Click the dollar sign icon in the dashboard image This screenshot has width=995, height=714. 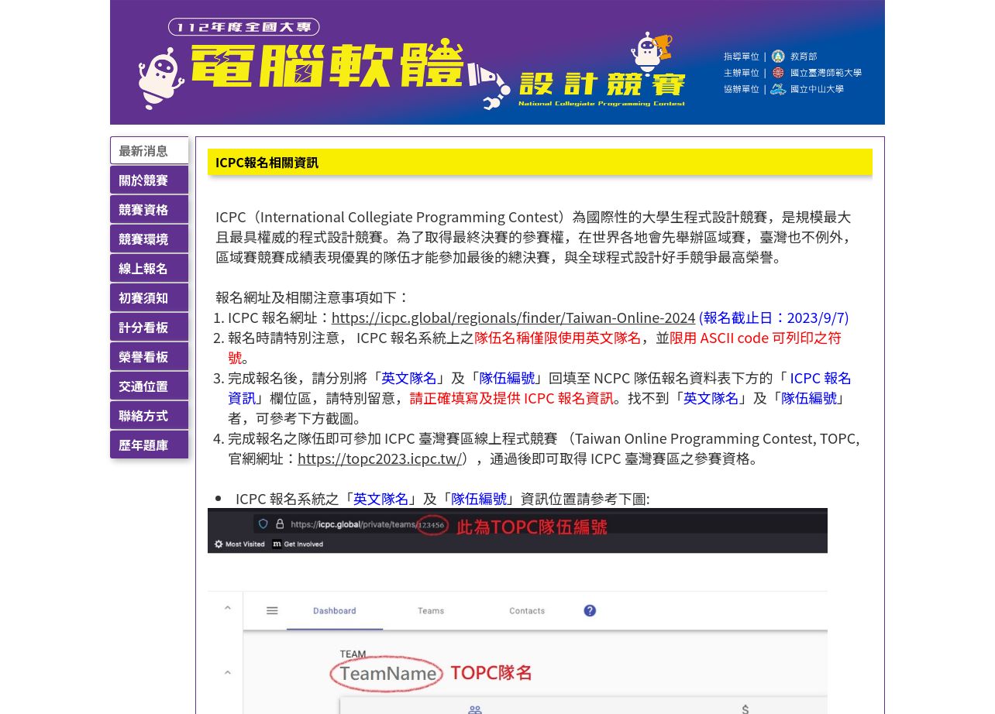coord(745,709)
